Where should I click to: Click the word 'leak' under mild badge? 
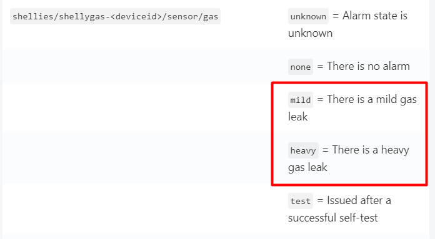298,117
